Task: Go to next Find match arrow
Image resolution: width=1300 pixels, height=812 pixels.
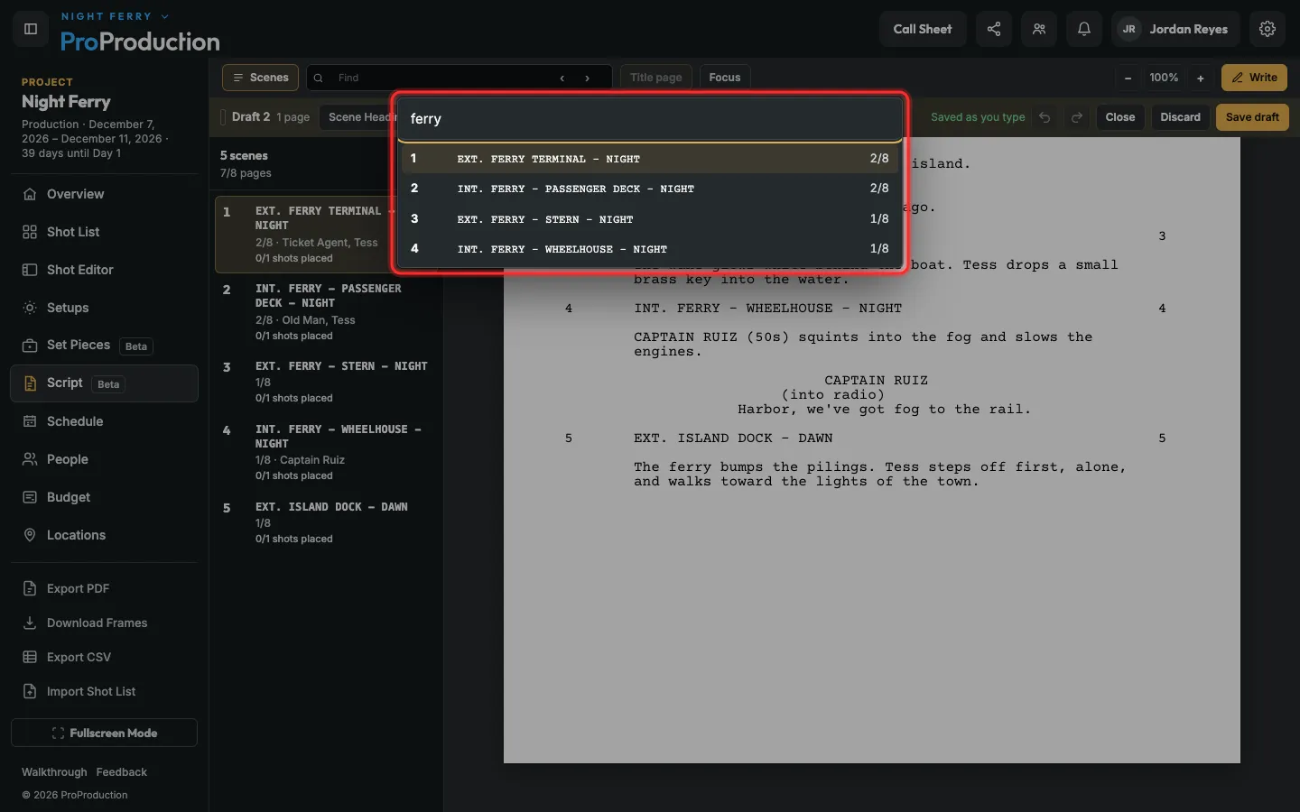Action: (588, 78)
